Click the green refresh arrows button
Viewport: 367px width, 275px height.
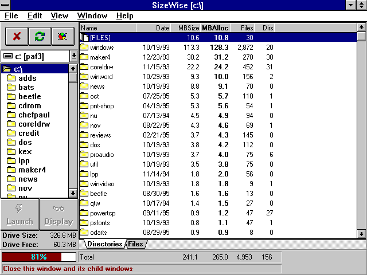click(40, 36)
